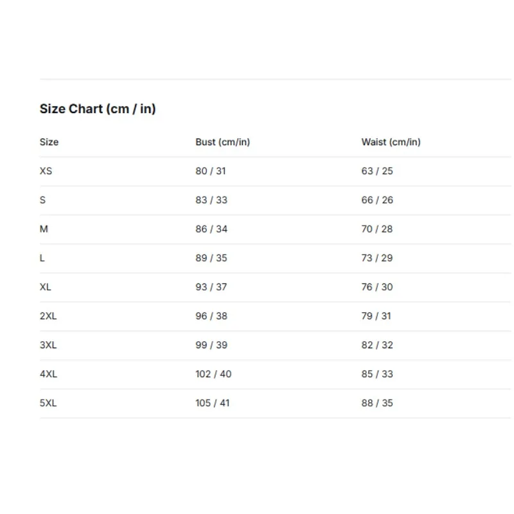514x514 pixels.
Task: Click the S size row label
Action: point(42,200)
